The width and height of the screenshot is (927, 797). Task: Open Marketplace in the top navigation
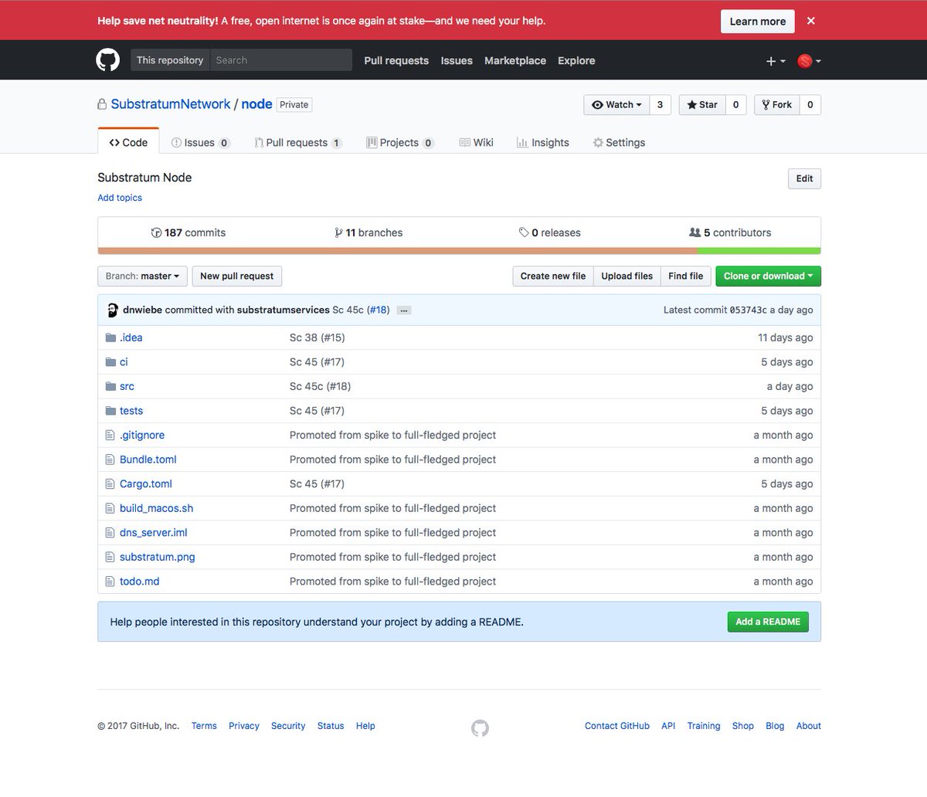click(x=515, y=60)
